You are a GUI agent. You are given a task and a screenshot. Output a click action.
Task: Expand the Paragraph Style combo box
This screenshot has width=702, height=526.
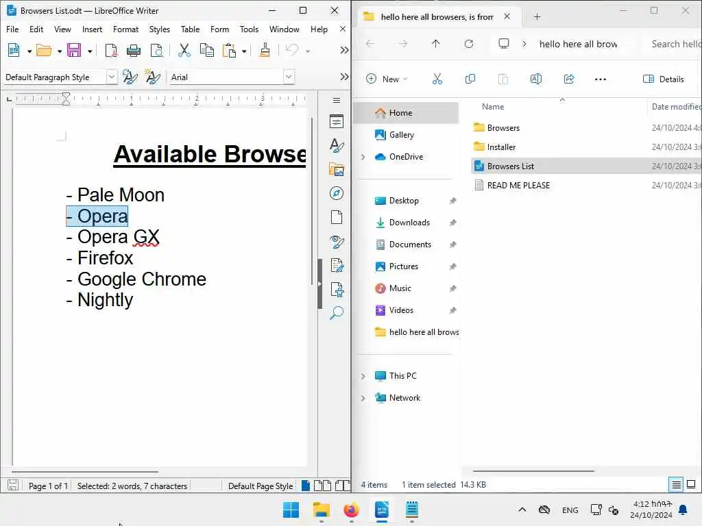[112, 77]
